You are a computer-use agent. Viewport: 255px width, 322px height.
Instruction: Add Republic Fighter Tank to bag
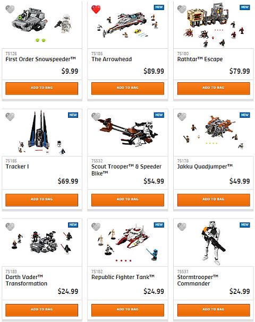coord(127,310)
